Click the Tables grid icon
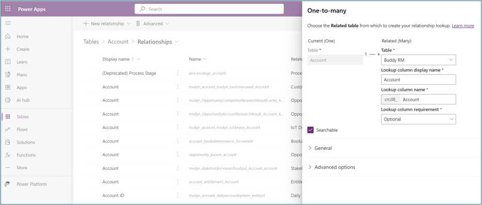482x205 pixels. (8, 117)
